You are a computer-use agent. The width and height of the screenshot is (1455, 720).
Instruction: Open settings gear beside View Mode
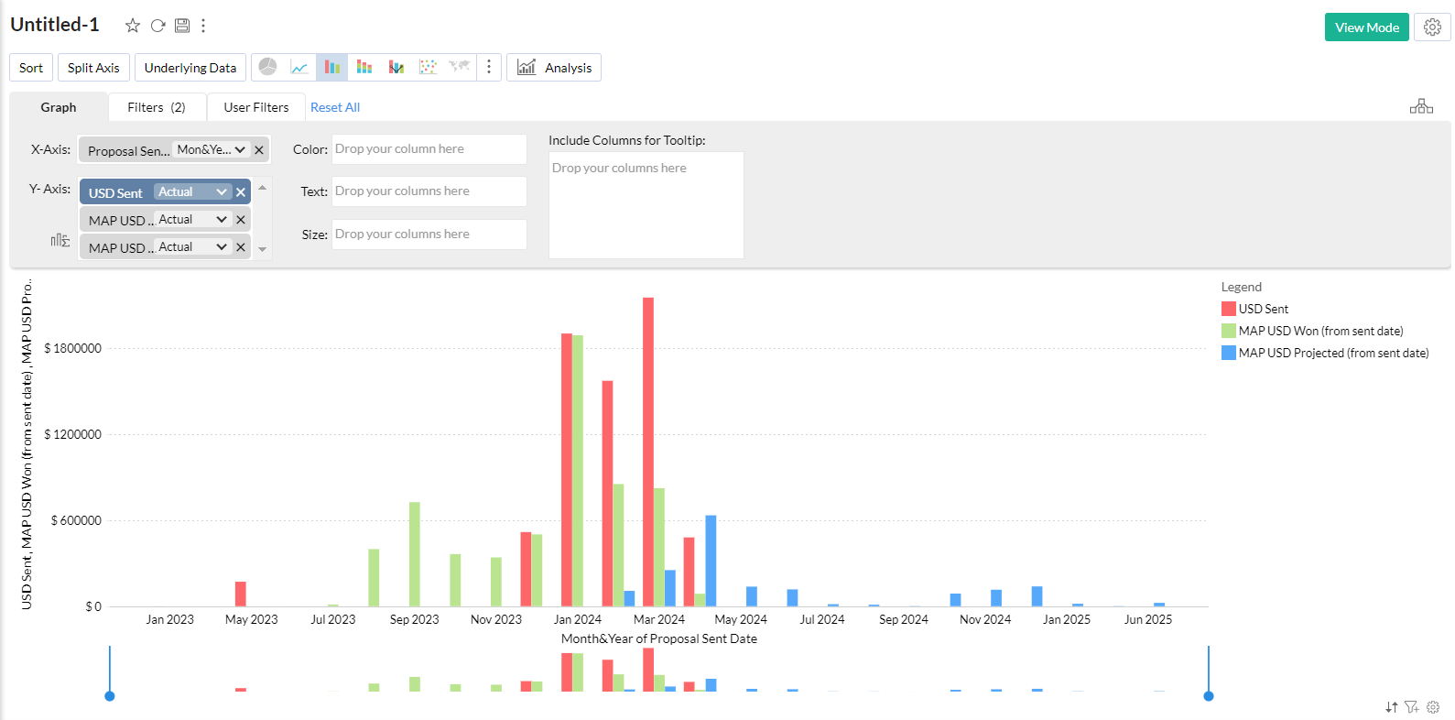point(1432,27)
